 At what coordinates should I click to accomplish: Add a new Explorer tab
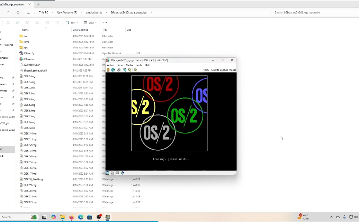pyautogui.click(x=38, y=4)
